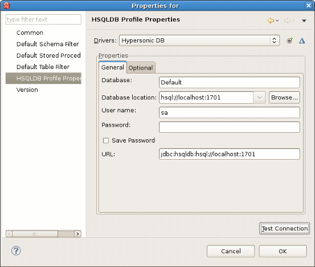Click the Password field
Viewport: 315px width, 267px height.
point(230,127)
